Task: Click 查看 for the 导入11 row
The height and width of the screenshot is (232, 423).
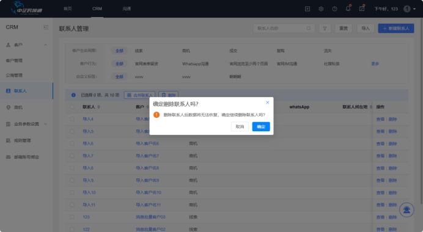Action: [x=380, y=205]
